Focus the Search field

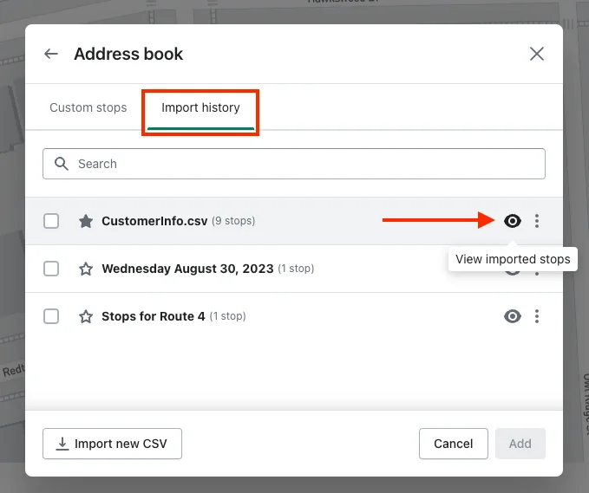click(294, 164)
